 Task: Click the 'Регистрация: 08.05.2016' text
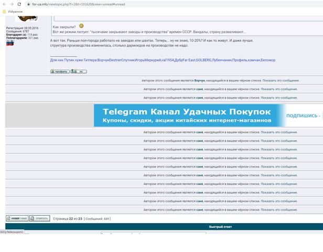coord(22,28)
